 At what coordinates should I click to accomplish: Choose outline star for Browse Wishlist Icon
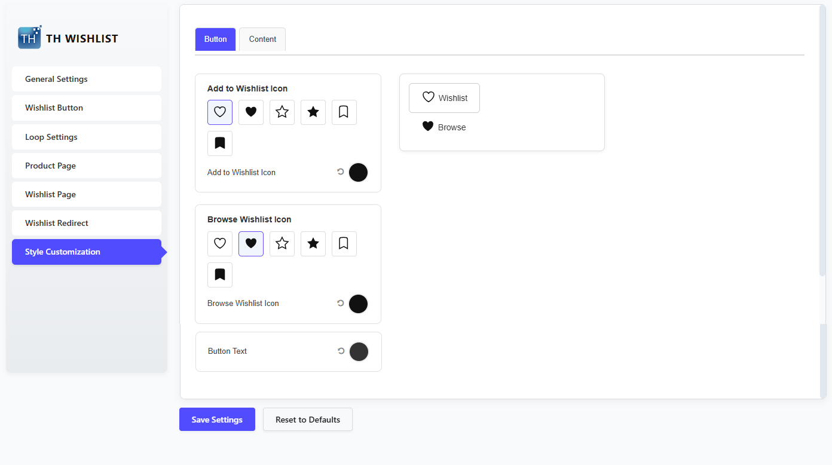tap(282, 244)
